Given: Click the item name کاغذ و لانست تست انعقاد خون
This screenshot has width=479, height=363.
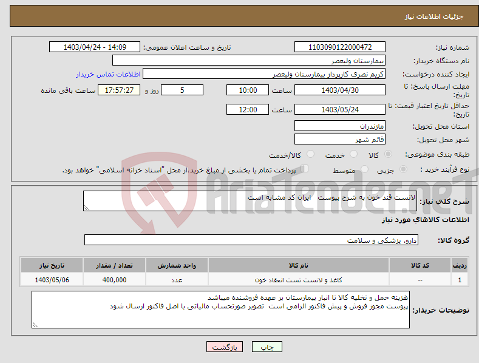Looking at the screenshot, I should pos(299,280).
